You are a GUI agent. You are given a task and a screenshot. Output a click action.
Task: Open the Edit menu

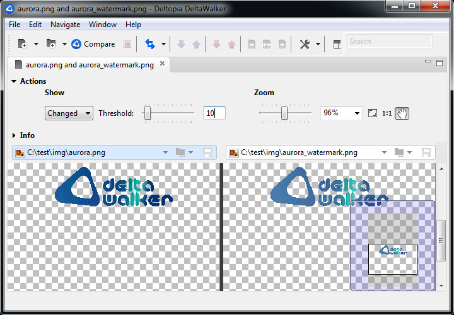[x=35, y=25]
